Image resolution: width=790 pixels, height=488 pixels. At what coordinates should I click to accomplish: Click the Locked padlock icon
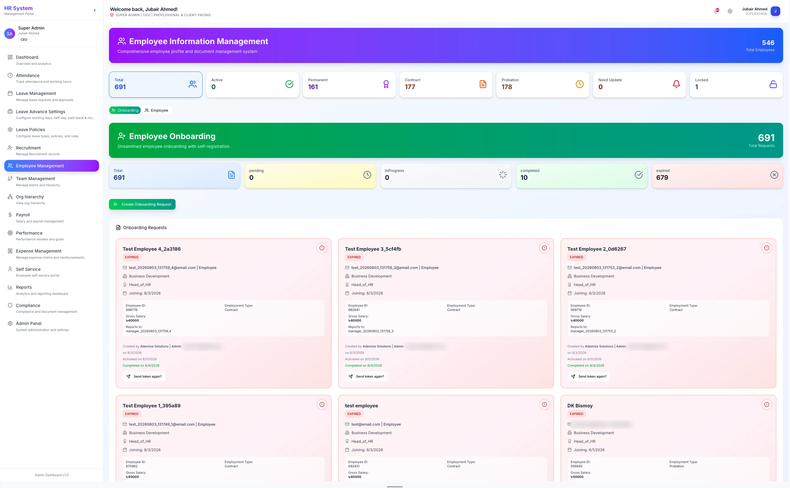[773, 84]
